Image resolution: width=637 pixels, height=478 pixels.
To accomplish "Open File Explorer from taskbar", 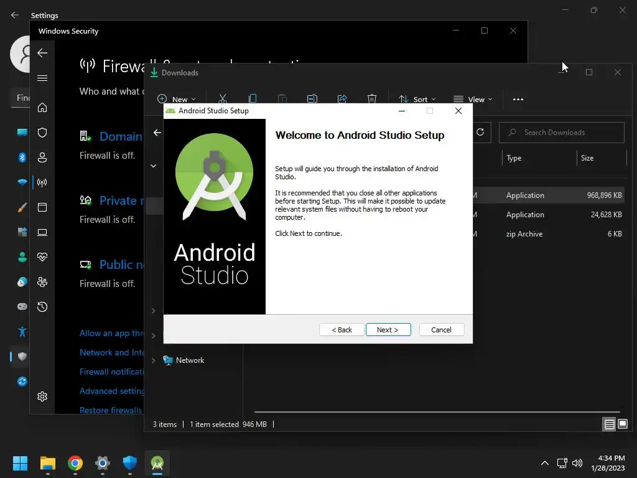I will (x=47, y=463).
